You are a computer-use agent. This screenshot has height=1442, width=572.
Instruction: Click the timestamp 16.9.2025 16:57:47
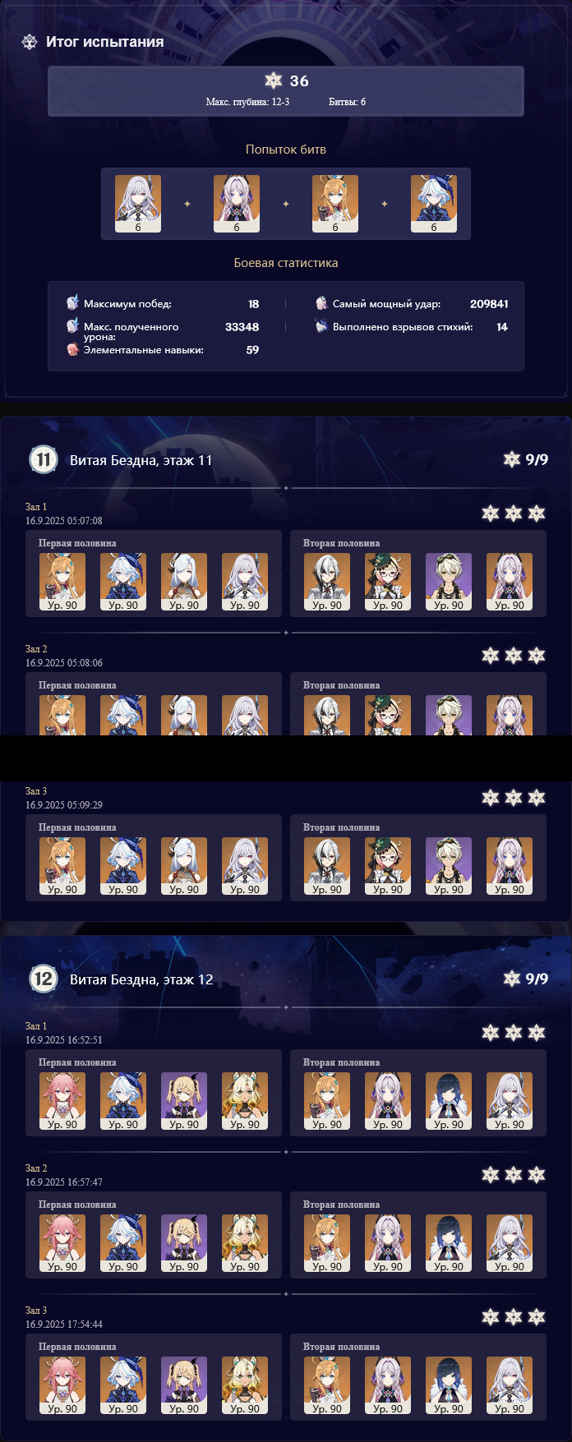pyautogui.click(x=64, y=1182)
